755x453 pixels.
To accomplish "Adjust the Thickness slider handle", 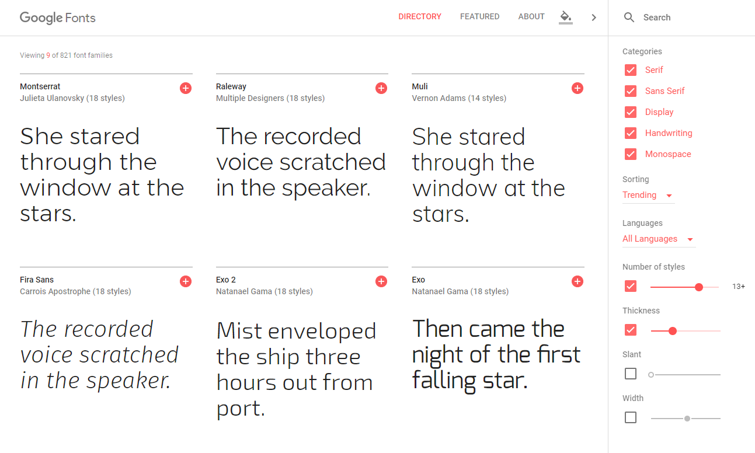I will coord(673,330).
